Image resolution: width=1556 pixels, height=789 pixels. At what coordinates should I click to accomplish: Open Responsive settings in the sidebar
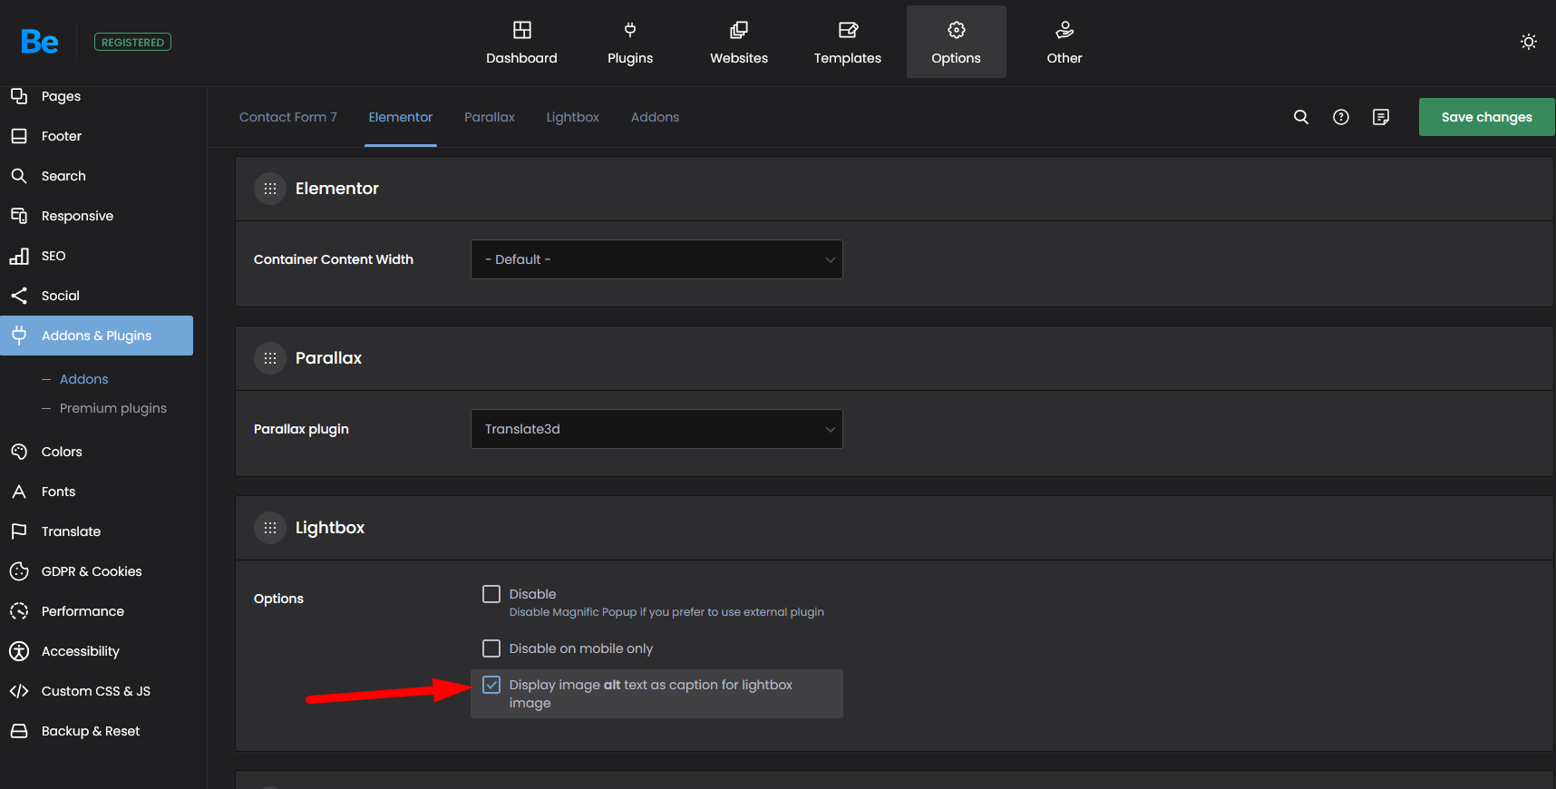tap(96, 216)
